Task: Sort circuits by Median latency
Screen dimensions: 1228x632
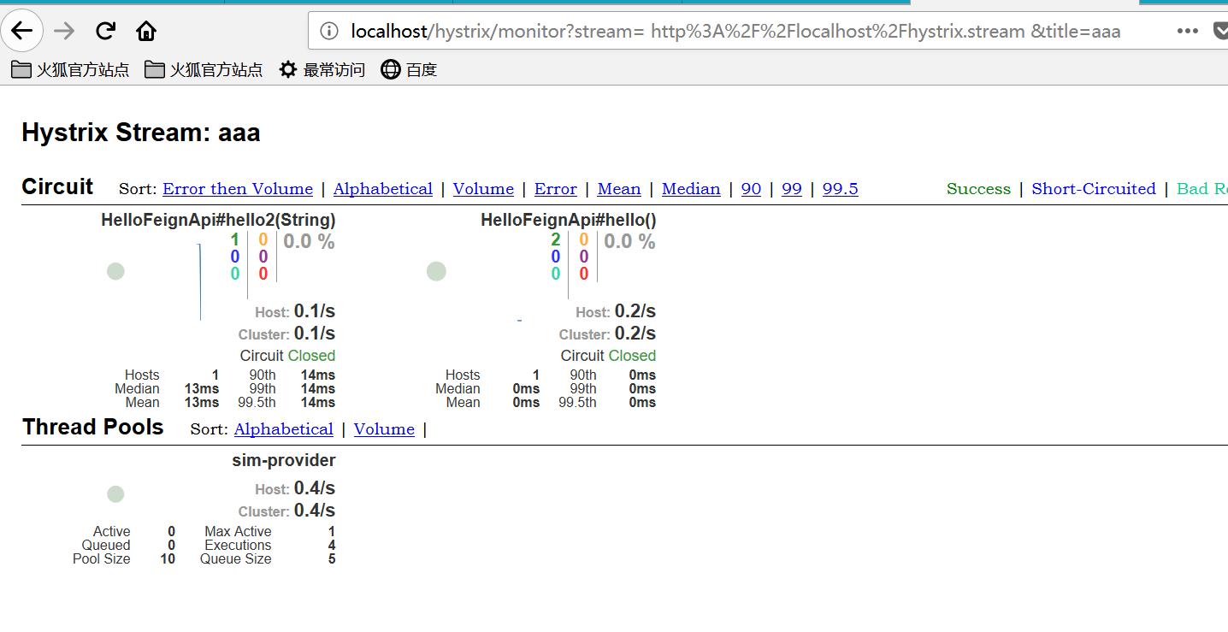Action: click(691, 189)
